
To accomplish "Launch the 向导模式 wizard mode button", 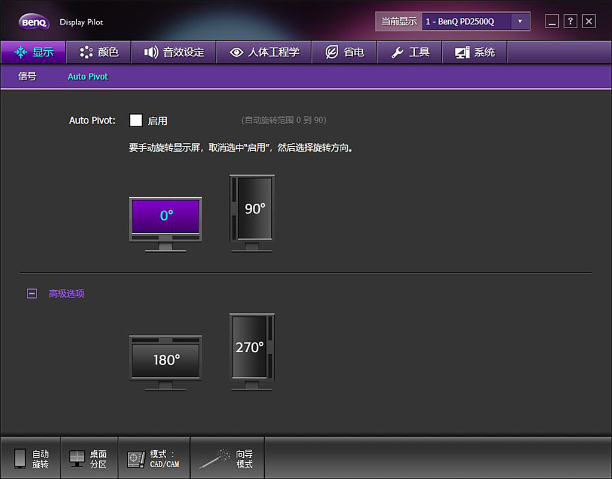I will coord(228,458).
